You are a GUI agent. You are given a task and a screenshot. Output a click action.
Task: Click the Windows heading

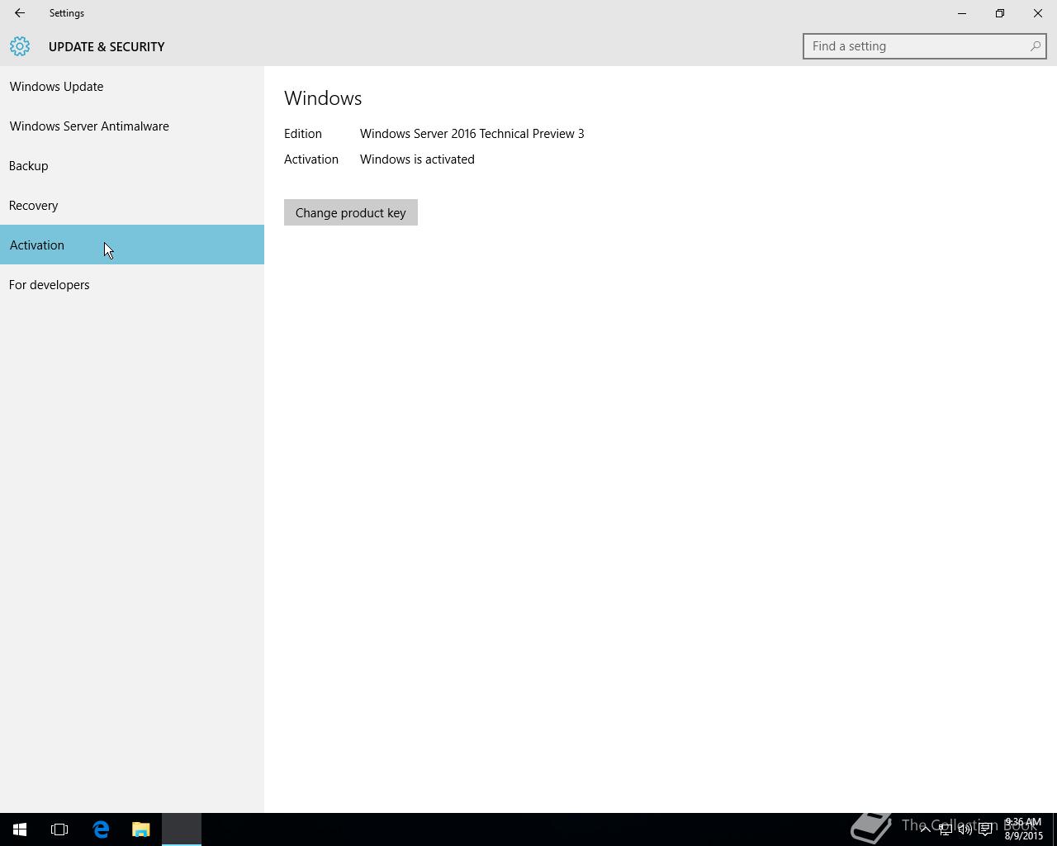click(x=323, y=97)
